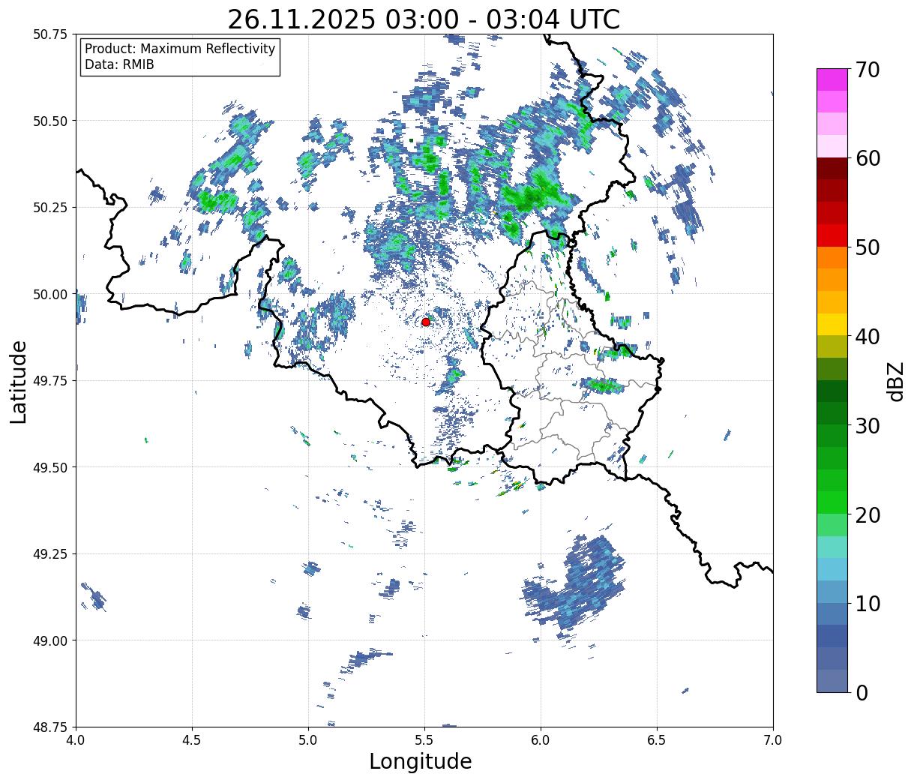Click the latitude tick label 50.25
The image size is (914, 780).
click(49, 208)
